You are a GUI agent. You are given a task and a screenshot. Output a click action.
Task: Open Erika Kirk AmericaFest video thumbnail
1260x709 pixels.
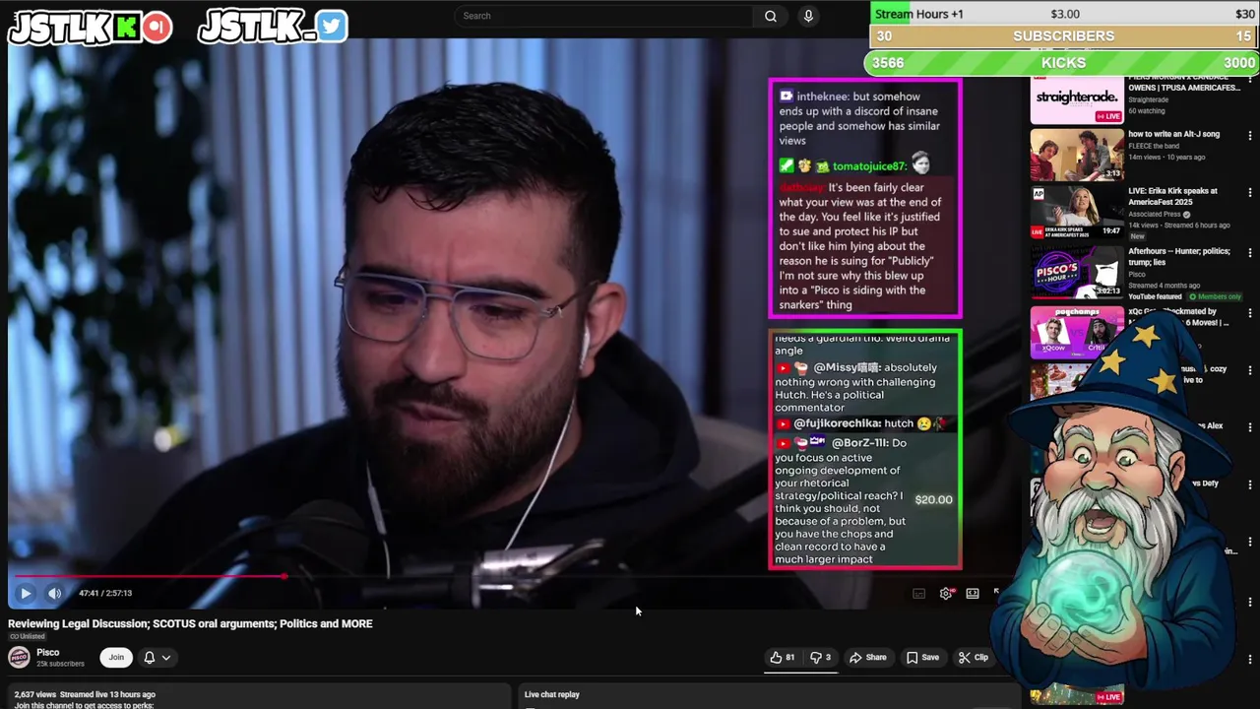[x=1077, y=213]
